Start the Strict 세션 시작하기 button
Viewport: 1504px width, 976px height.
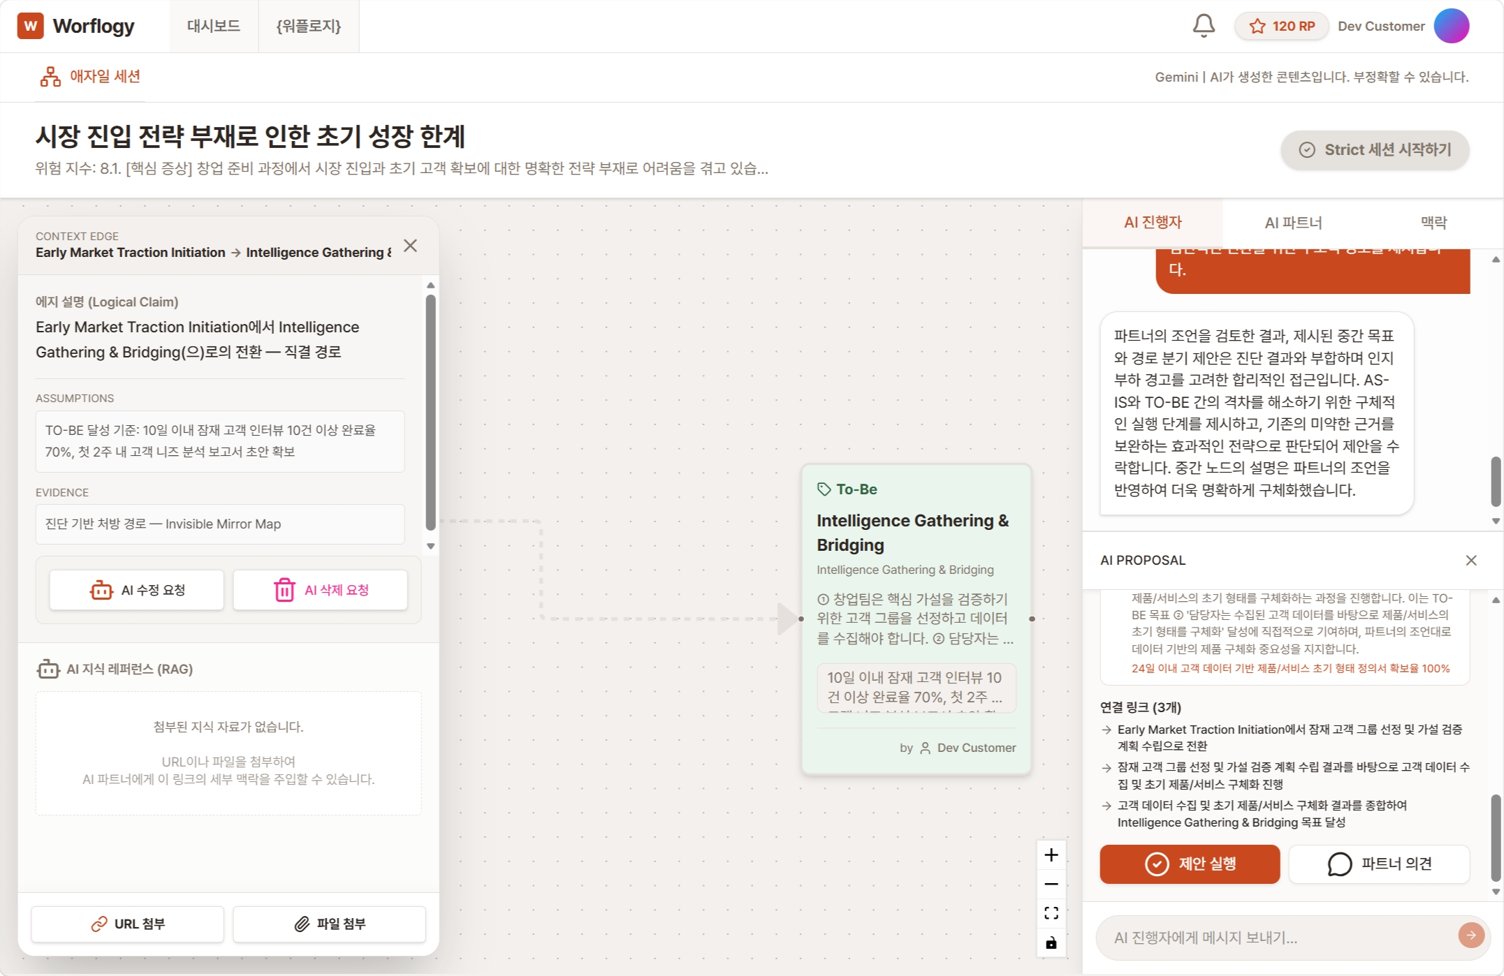(1374, 149)
